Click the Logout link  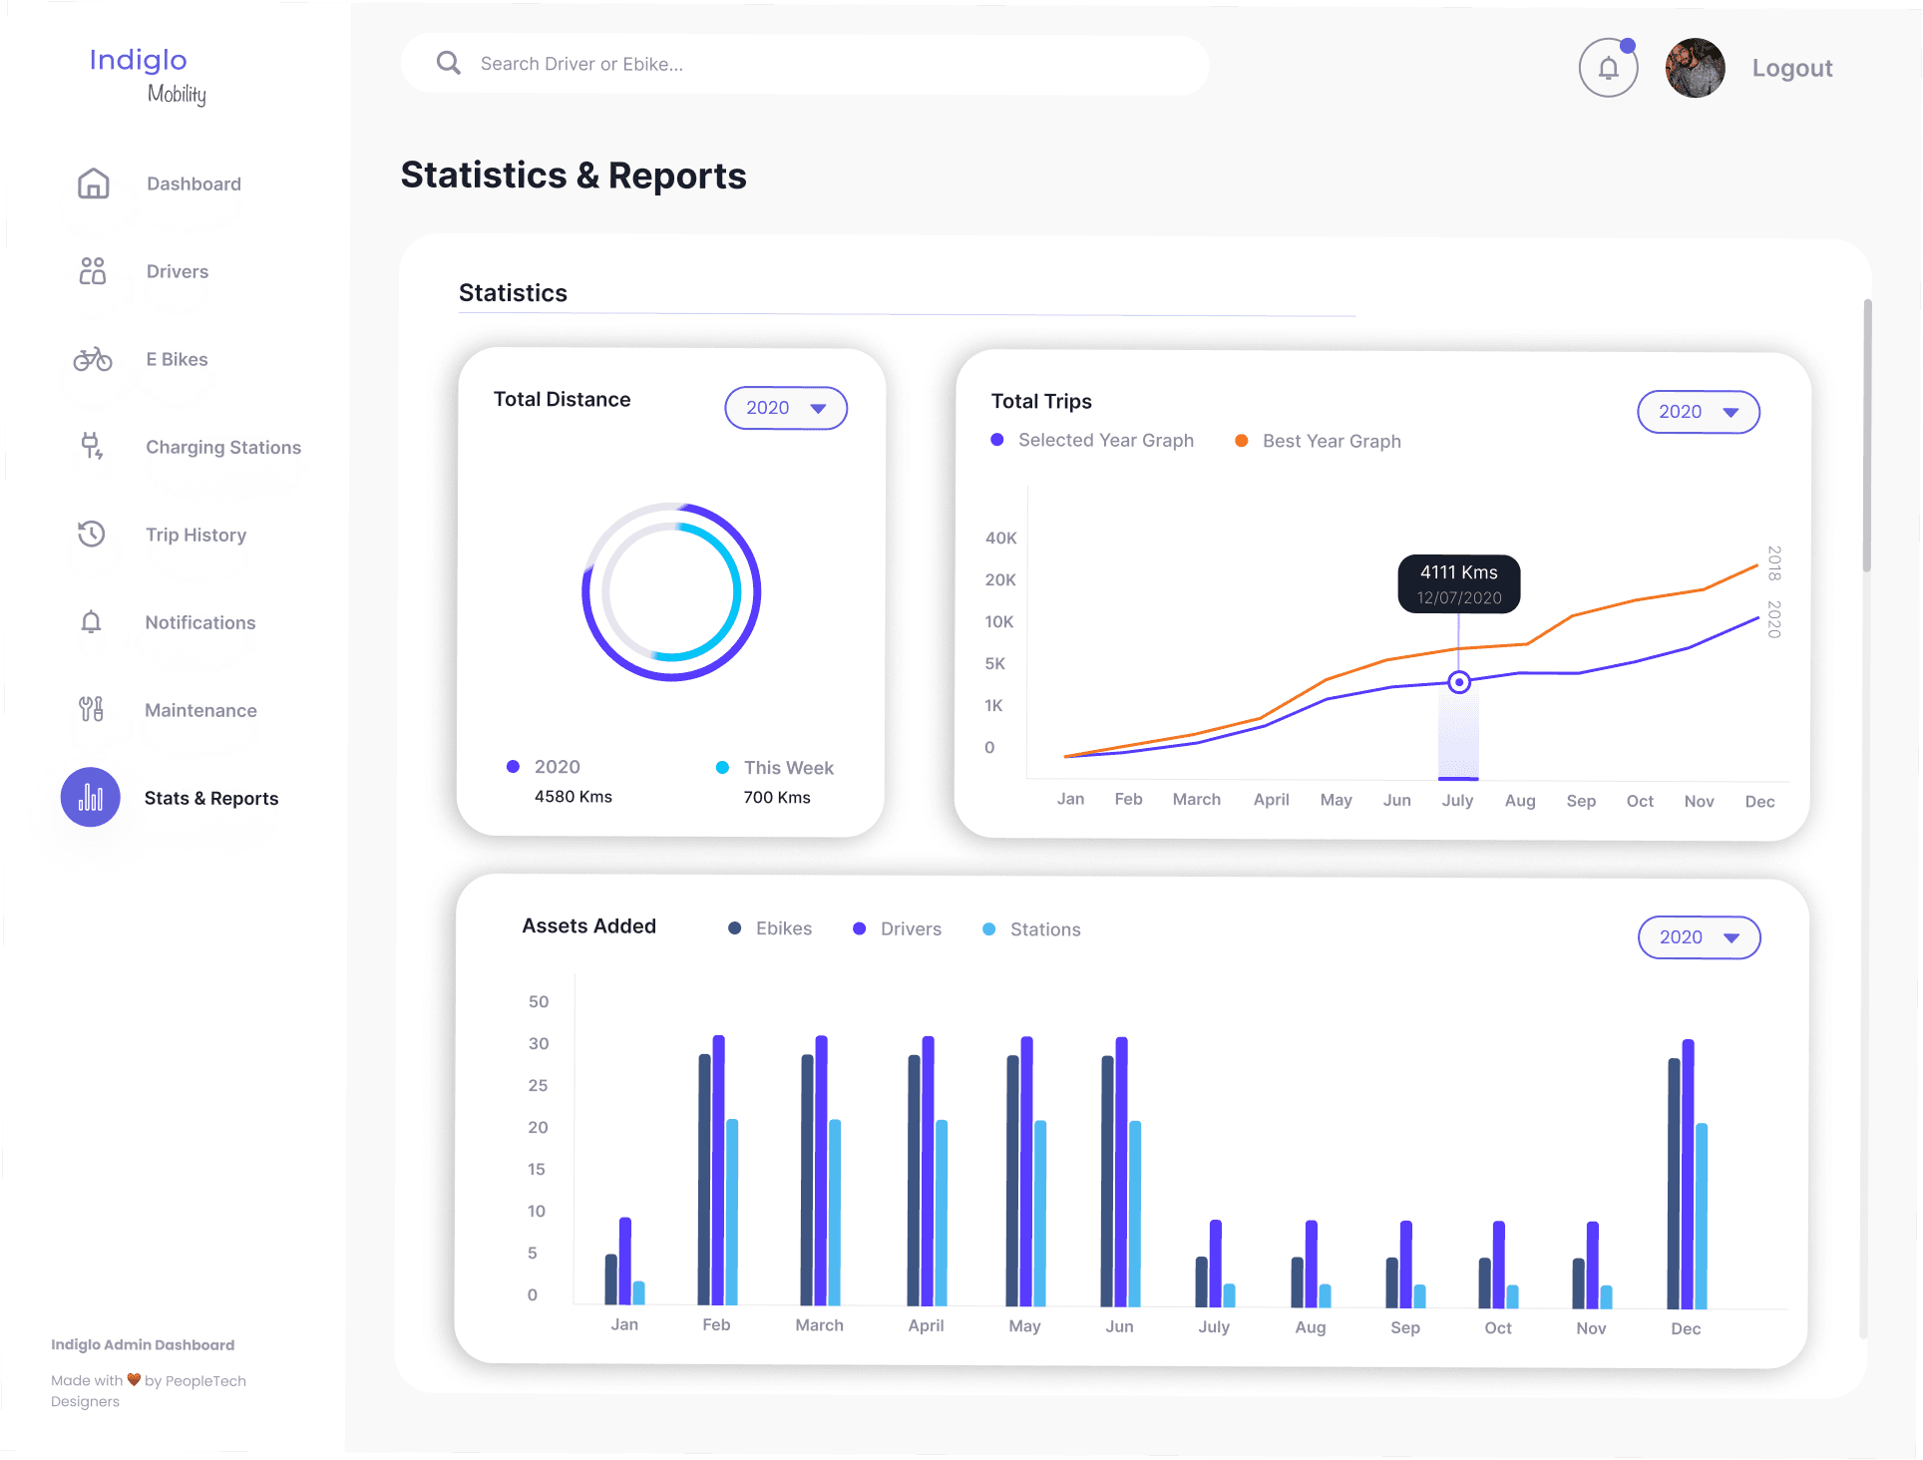click(1792, 68)
